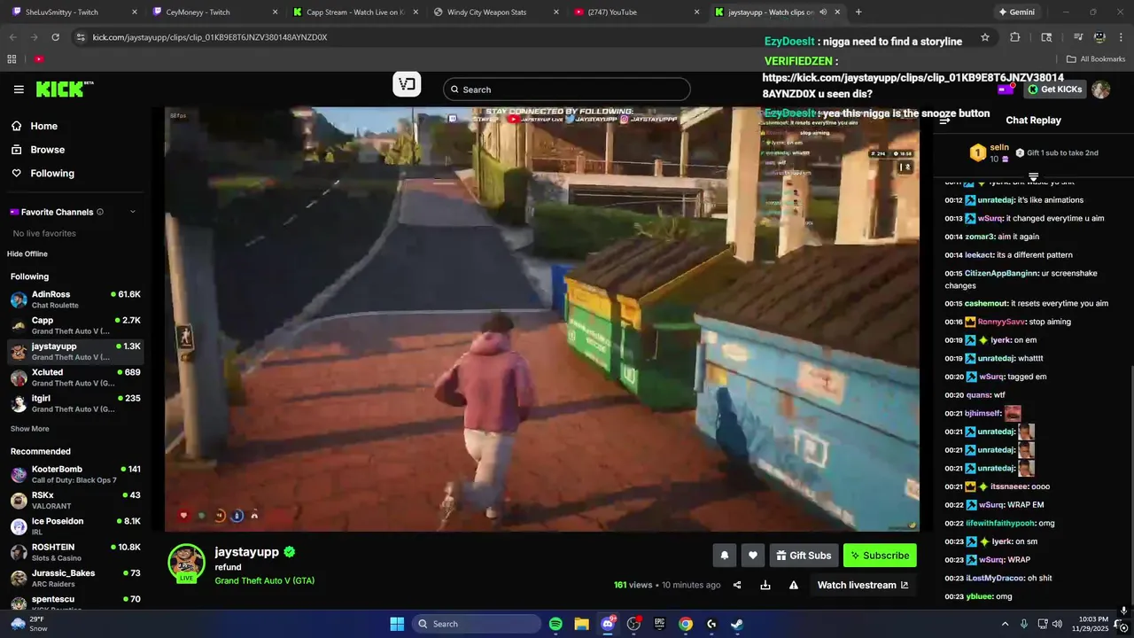Click the jaystayupp streamer avatar
Screen dimensions: 1134x638
click(x=186, y=563)
